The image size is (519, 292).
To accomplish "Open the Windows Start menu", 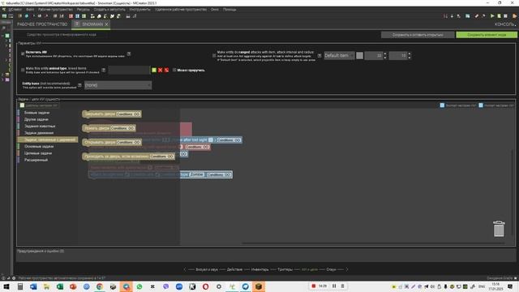I will 6,286.
